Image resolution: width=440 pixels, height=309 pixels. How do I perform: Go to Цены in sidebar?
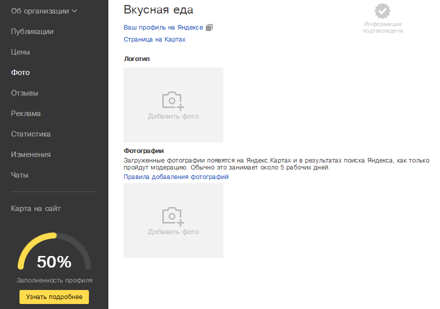pos(20,52)
